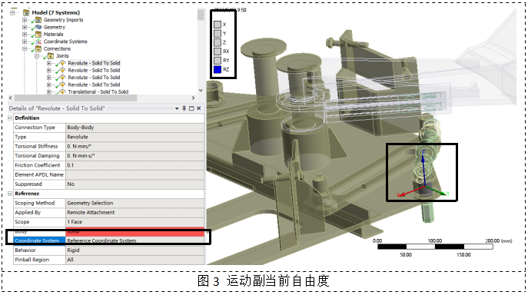Image resolution: width=528 pixels, height=295 pixels.
Task: Open the Details panel dropdown arrow
Action: [x=177, y=108]
